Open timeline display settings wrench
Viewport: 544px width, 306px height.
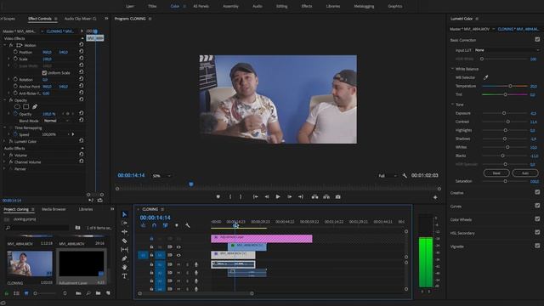[x=188, y=225]
